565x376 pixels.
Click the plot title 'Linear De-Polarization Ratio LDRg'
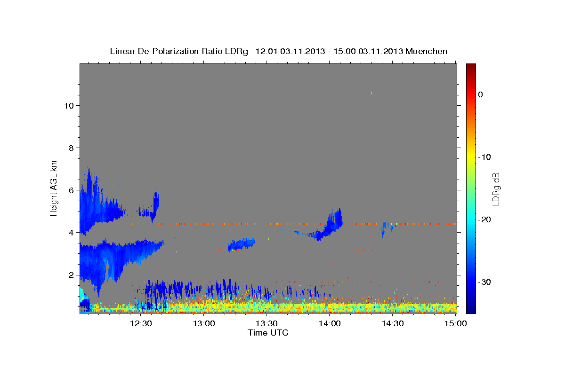179,51
